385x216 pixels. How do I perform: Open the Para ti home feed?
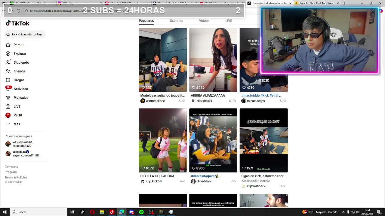14,45
